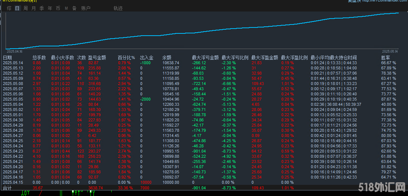The image size is (408, 196).
Task: Open the 季 quarterly tab
Action: 42,8
